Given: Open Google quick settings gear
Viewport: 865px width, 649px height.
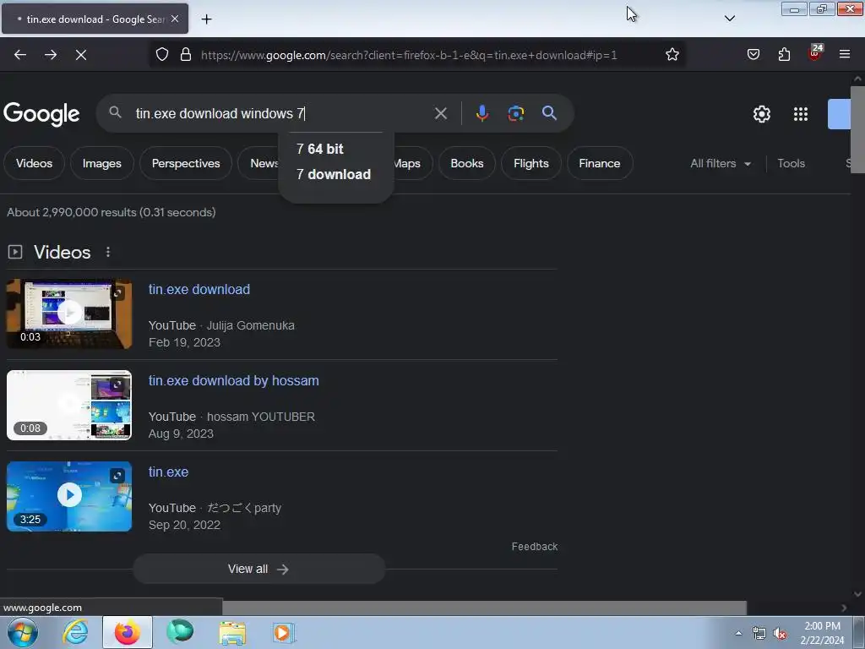Looking at the screenshot, I should [x=762, y=114].
